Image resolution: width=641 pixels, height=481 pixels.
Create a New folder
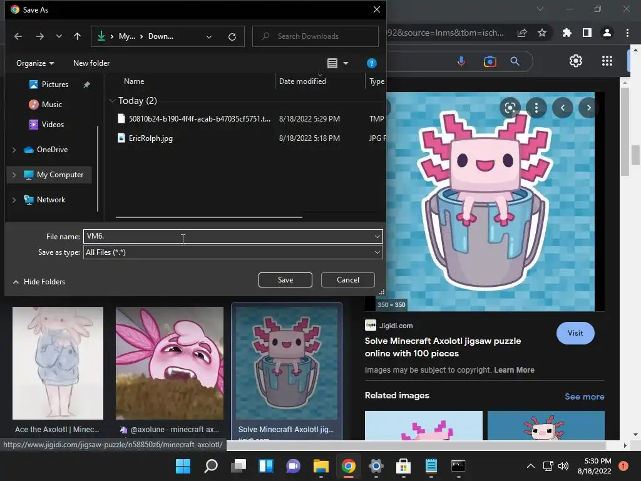pyautogui.click(x=91, y=63)
